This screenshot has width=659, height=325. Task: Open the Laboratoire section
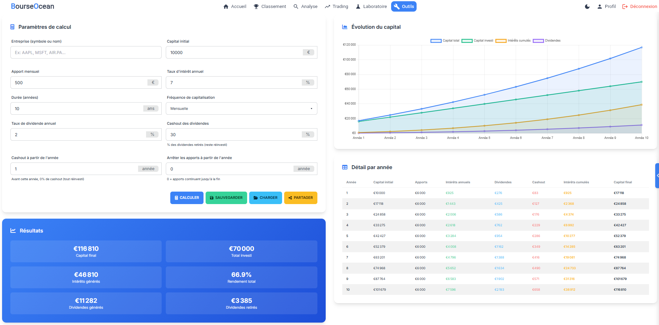coord(371,7)
